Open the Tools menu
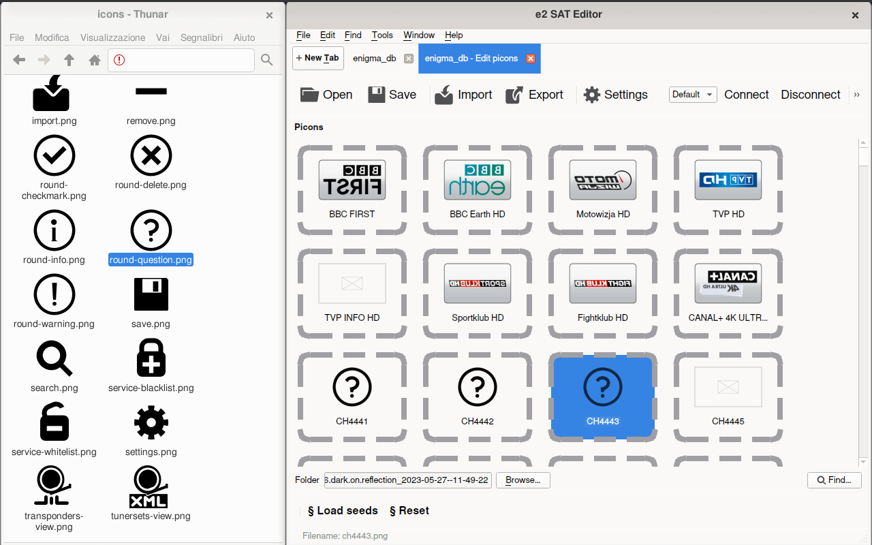872x545 pixels. click(382, 35)
